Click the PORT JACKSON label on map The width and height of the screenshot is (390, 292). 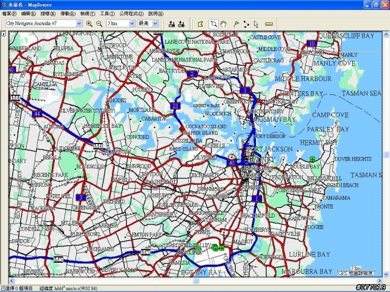269,149
